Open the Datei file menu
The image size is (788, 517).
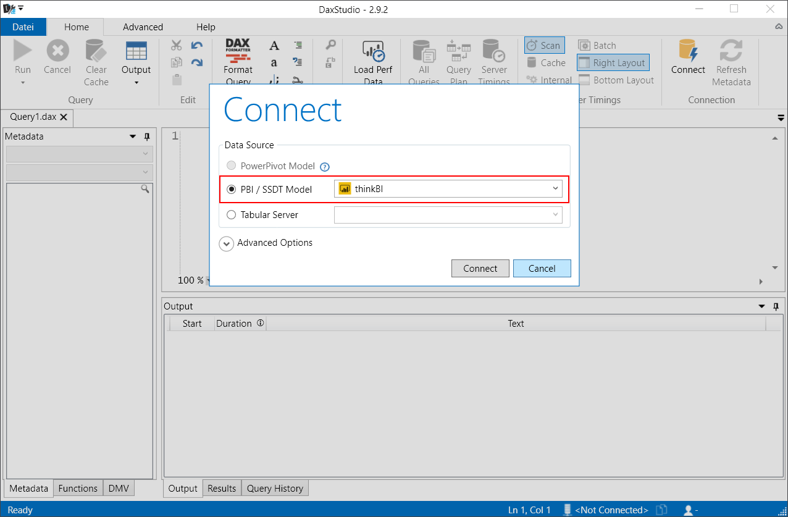click(23, 27)
